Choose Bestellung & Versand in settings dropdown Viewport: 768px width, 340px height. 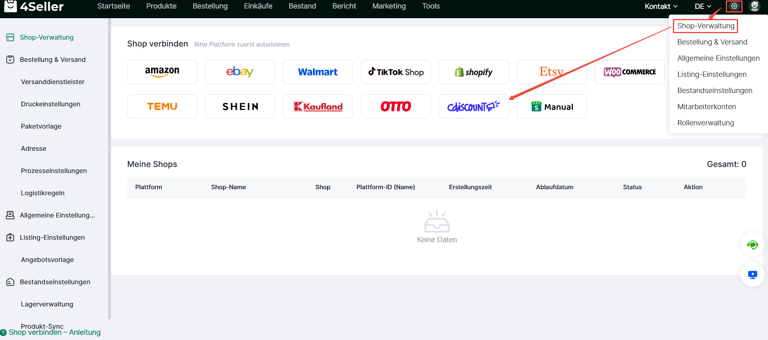(712, 42)
